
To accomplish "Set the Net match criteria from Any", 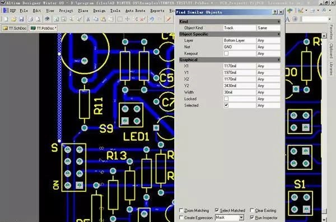I will [x=268, y=47].
